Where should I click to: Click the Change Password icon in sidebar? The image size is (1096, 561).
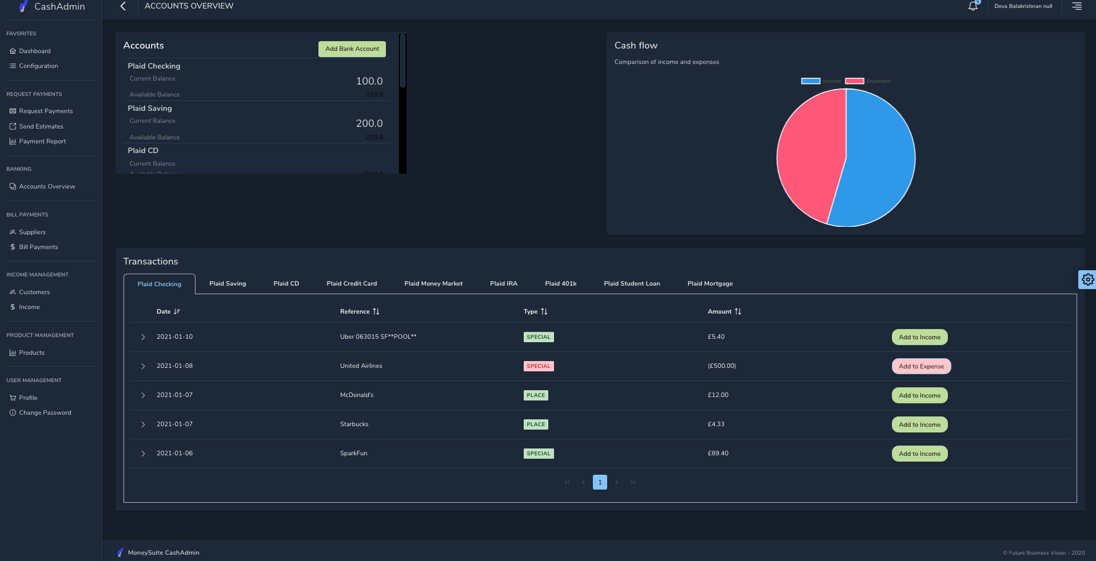tap(13, 412)
